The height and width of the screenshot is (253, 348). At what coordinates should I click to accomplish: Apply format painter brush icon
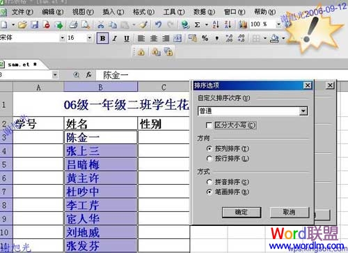[143, 24]
